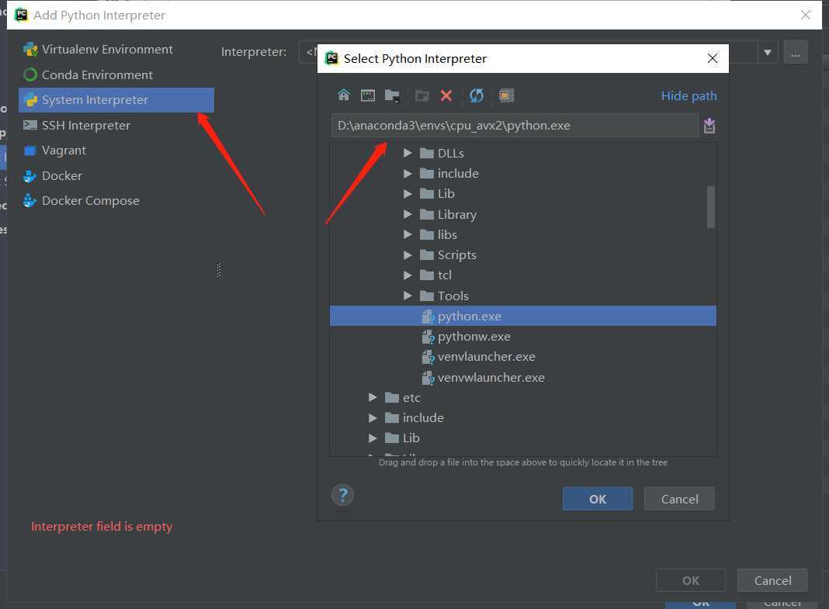Click the Hide path link

pyautogui.click(x=689, y=95)
